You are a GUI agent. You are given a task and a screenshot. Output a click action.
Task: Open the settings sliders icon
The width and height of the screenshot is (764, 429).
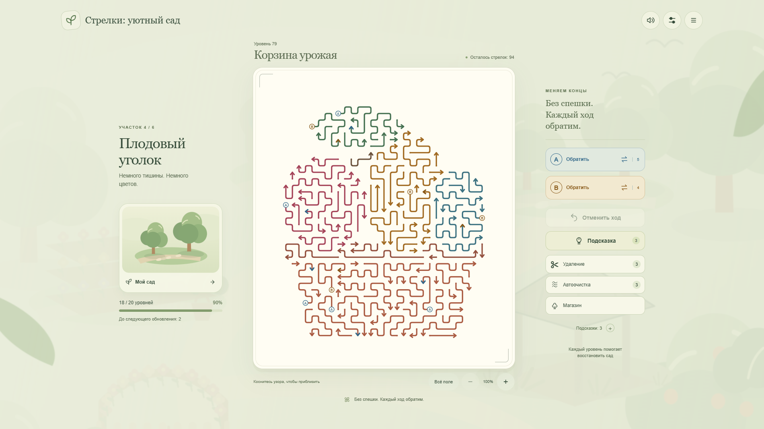(672, 20)
